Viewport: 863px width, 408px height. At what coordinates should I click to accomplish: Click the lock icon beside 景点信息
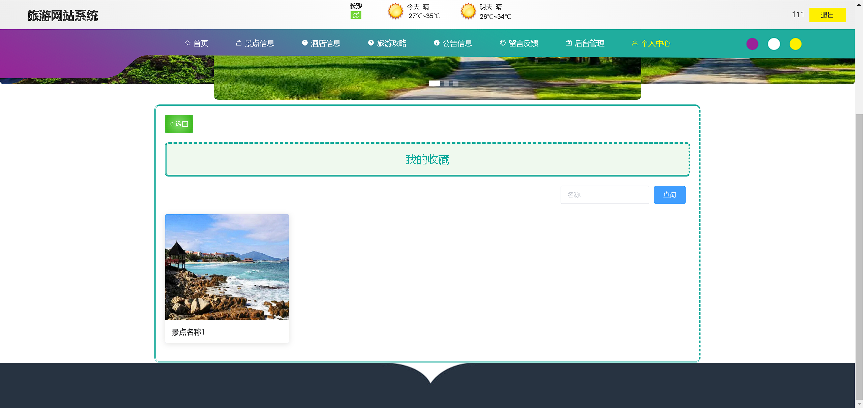239,43
